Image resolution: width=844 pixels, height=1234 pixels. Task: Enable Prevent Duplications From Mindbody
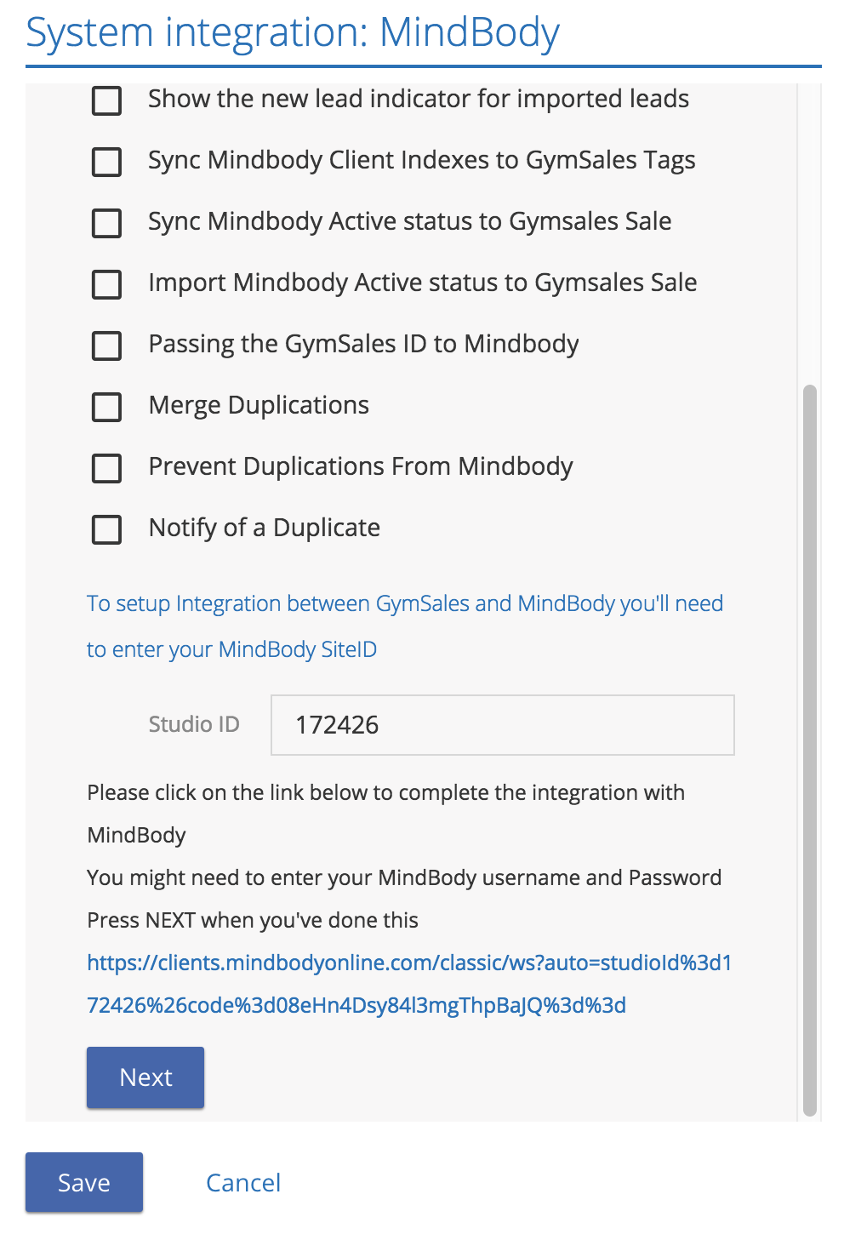click(106, 468)
